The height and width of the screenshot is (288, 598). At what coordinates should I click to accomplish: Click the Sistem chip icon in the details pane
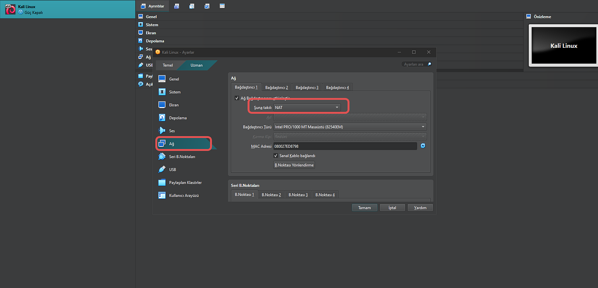[x=141, y=24]
